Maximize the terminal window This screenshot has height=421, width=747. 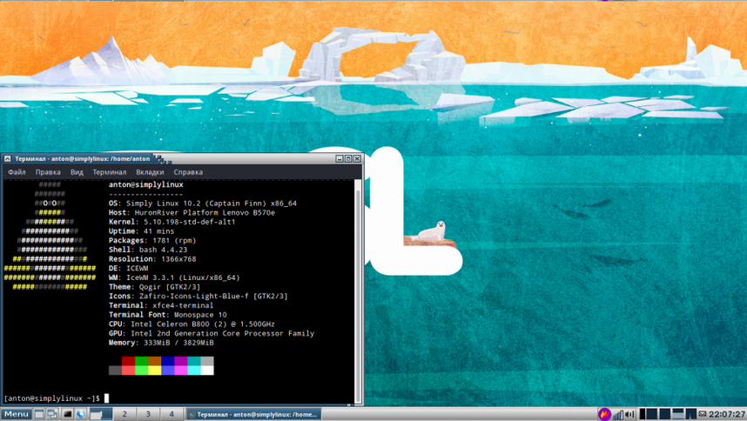tap(348, 158)
